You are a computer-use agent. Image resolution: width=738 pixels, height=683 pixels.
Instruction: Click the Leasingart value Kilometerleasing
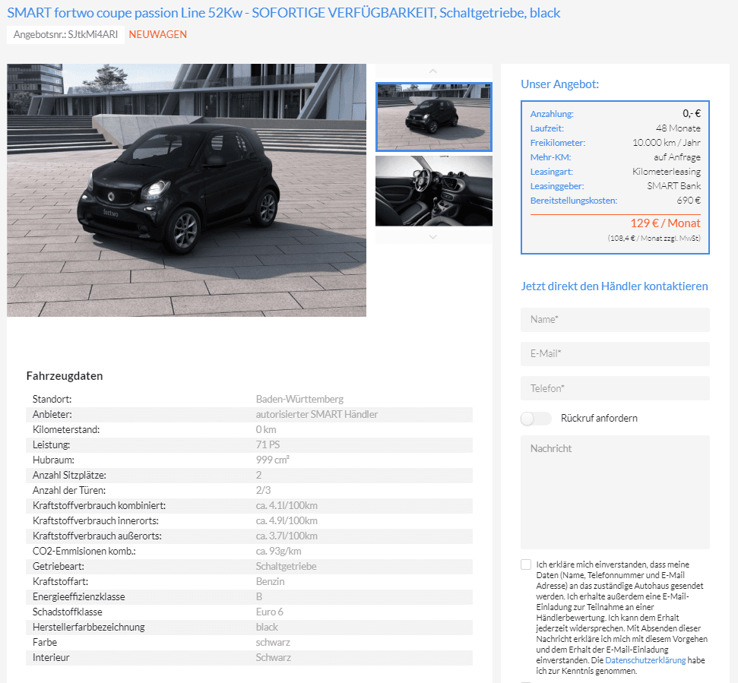[666, 172]
